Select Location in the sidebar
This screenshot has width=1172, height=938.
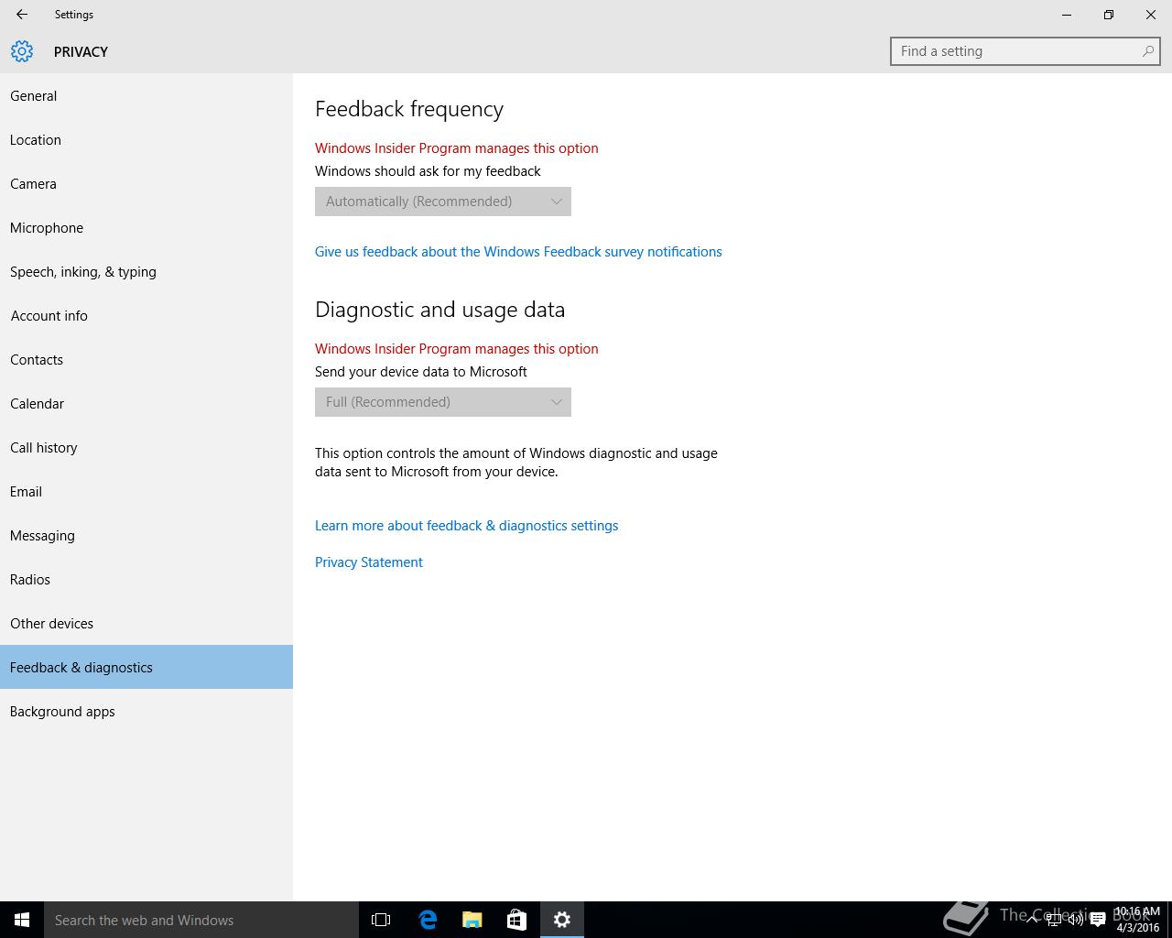click(146, 140)
